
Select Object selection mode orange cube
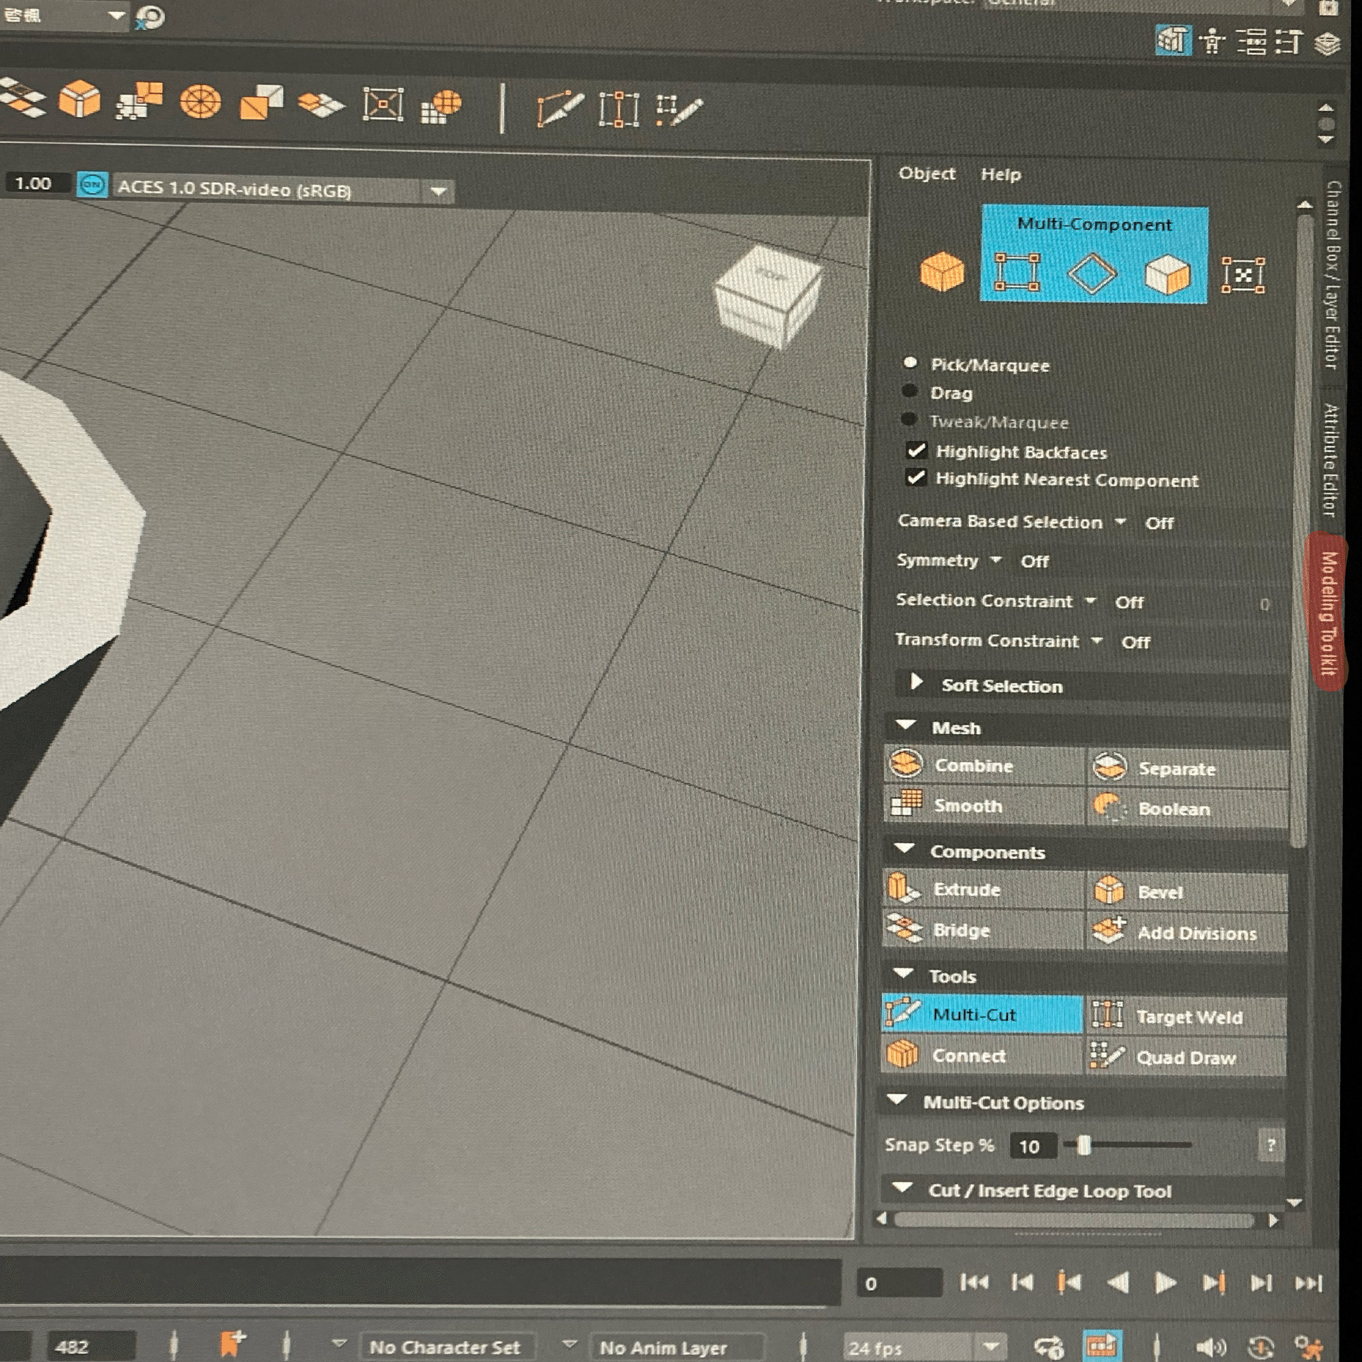point(942,272)
